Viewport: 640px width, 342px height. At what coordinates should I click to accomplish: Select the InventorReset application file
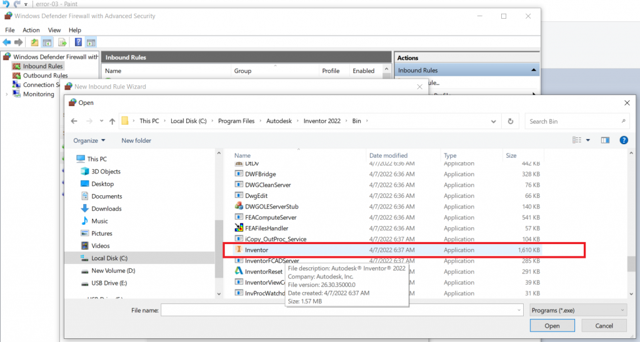263,271
